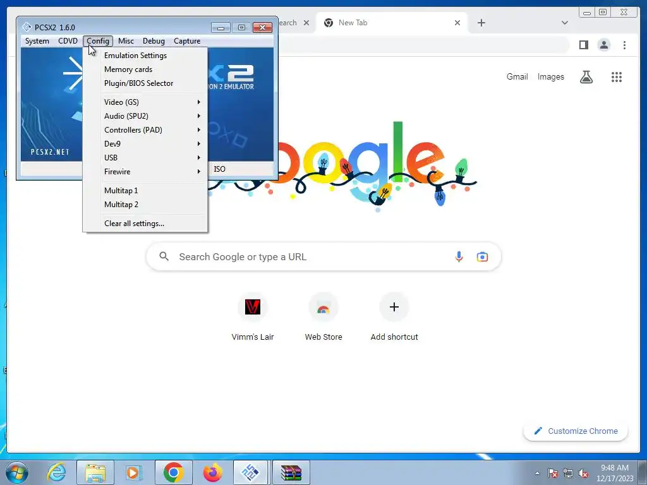Open Action Center flag icon
Viewport: 647px width, 485px height.
pyautogui.click(x=553, y=473)
